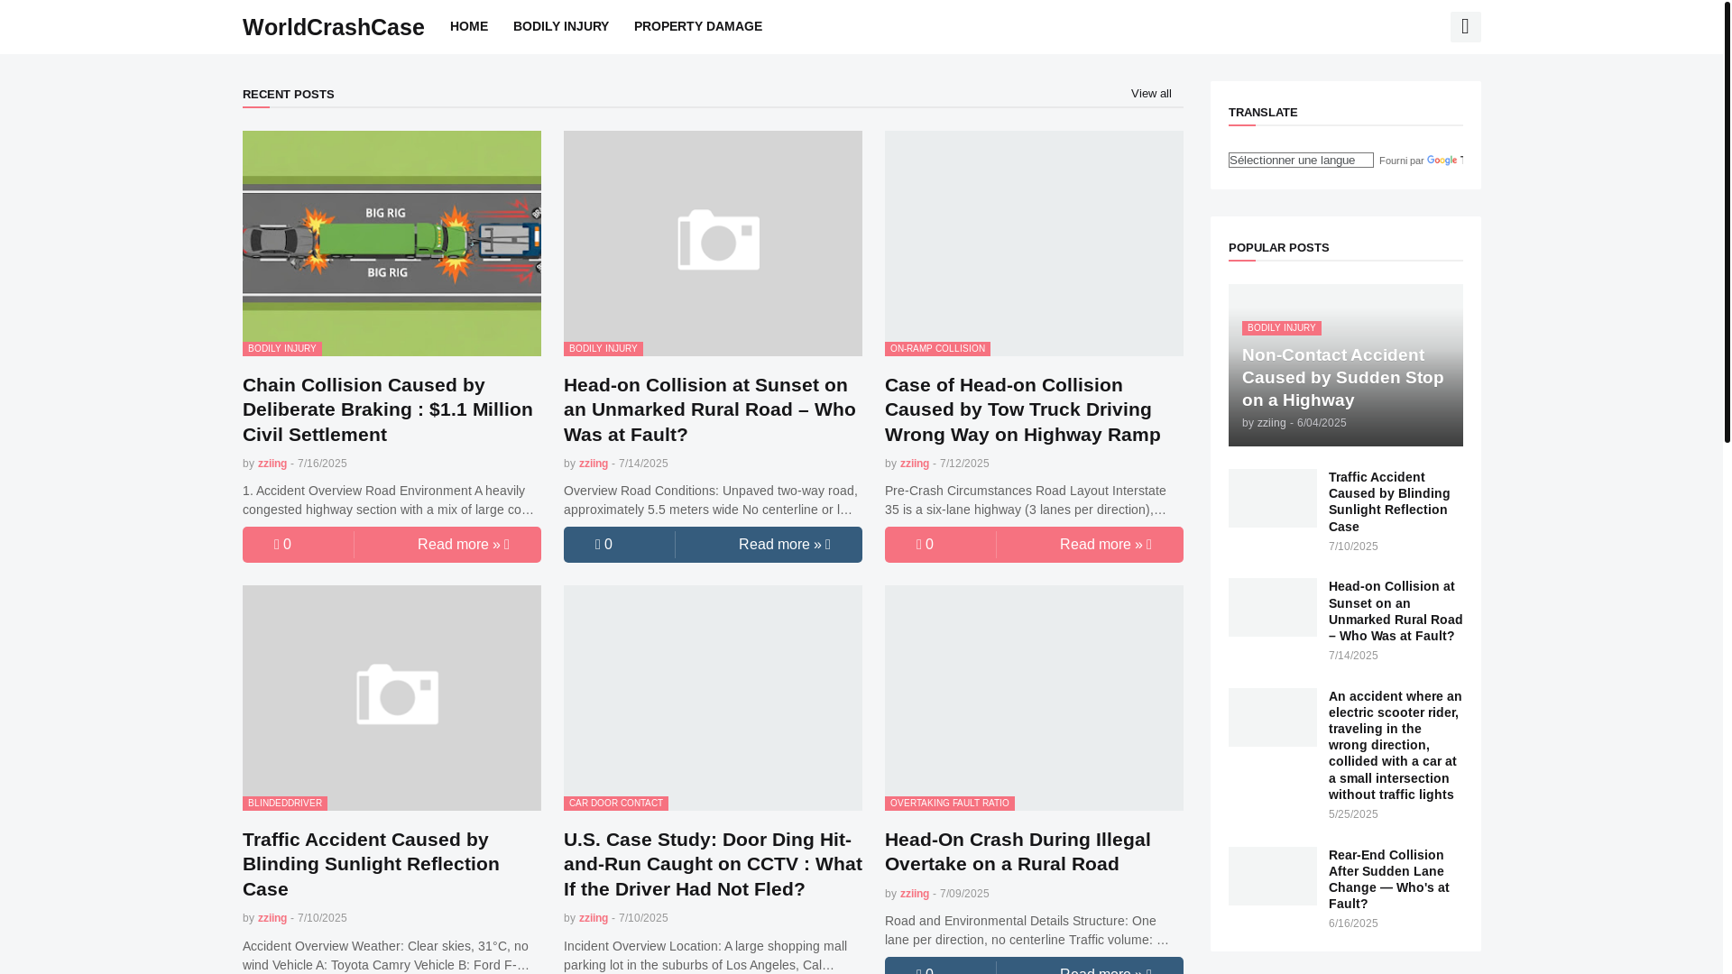
Task: Go to the HOME menu item
Action: point(469,26)
